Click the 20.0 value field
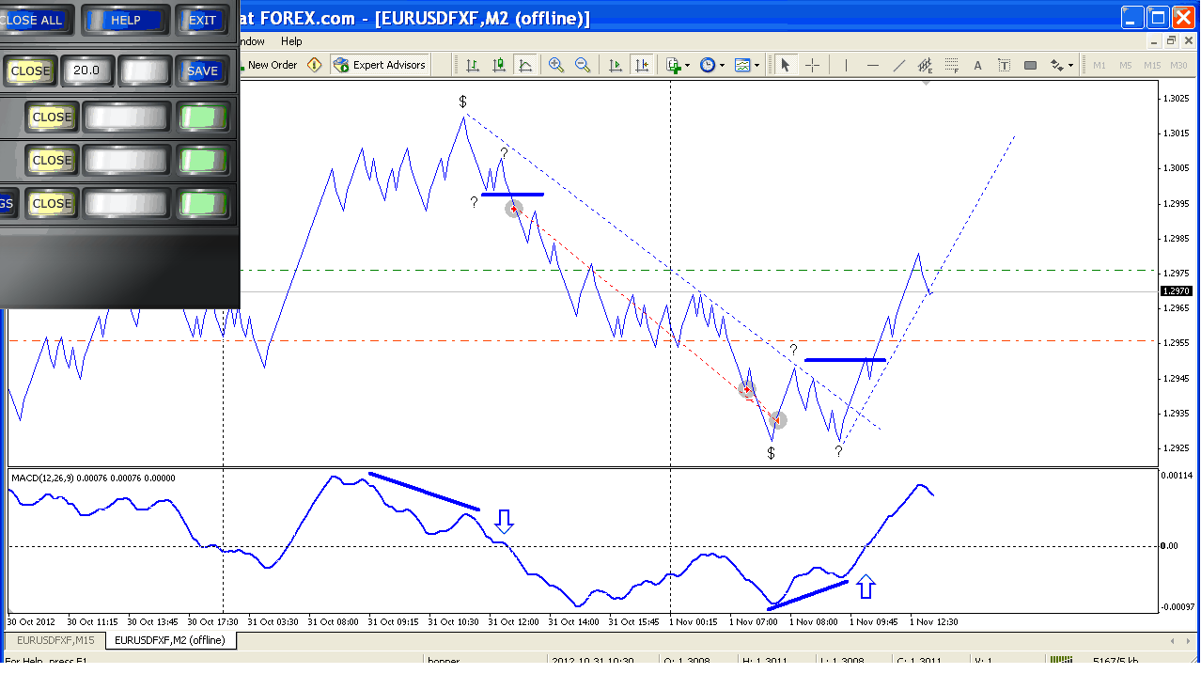 pos(87,71)
